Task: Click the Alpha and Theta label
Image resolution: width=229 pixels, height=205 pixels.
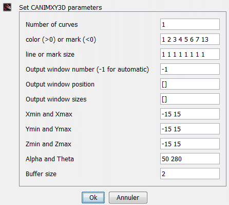Action: pyautogui.click(x=50, y=159)
